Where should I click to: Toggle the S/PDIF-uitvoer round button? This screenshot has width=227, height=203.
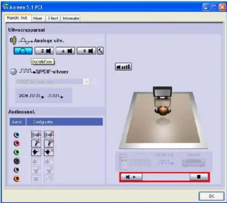pos(13,72)
